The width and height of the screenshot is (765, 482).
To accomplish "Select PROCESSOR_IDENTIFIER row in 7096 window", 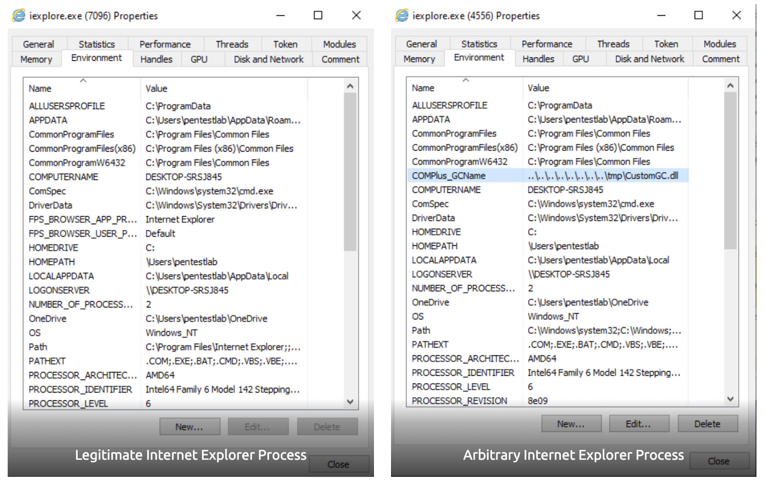I will [166, 390].
